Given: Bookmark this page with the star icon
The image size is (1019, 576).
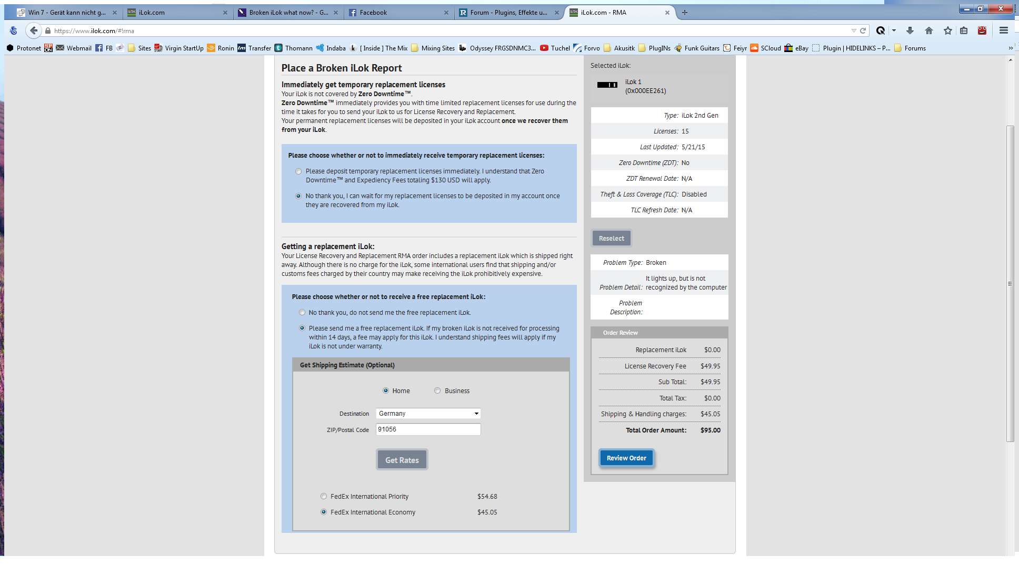Looking at the screenshot, I should [x=947, y=30].
